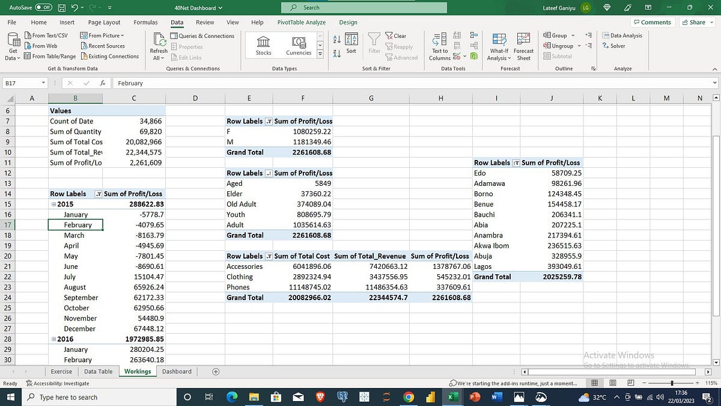Select the Stocks data type icon
Viewport: 721px width, 406px height.
263,43
